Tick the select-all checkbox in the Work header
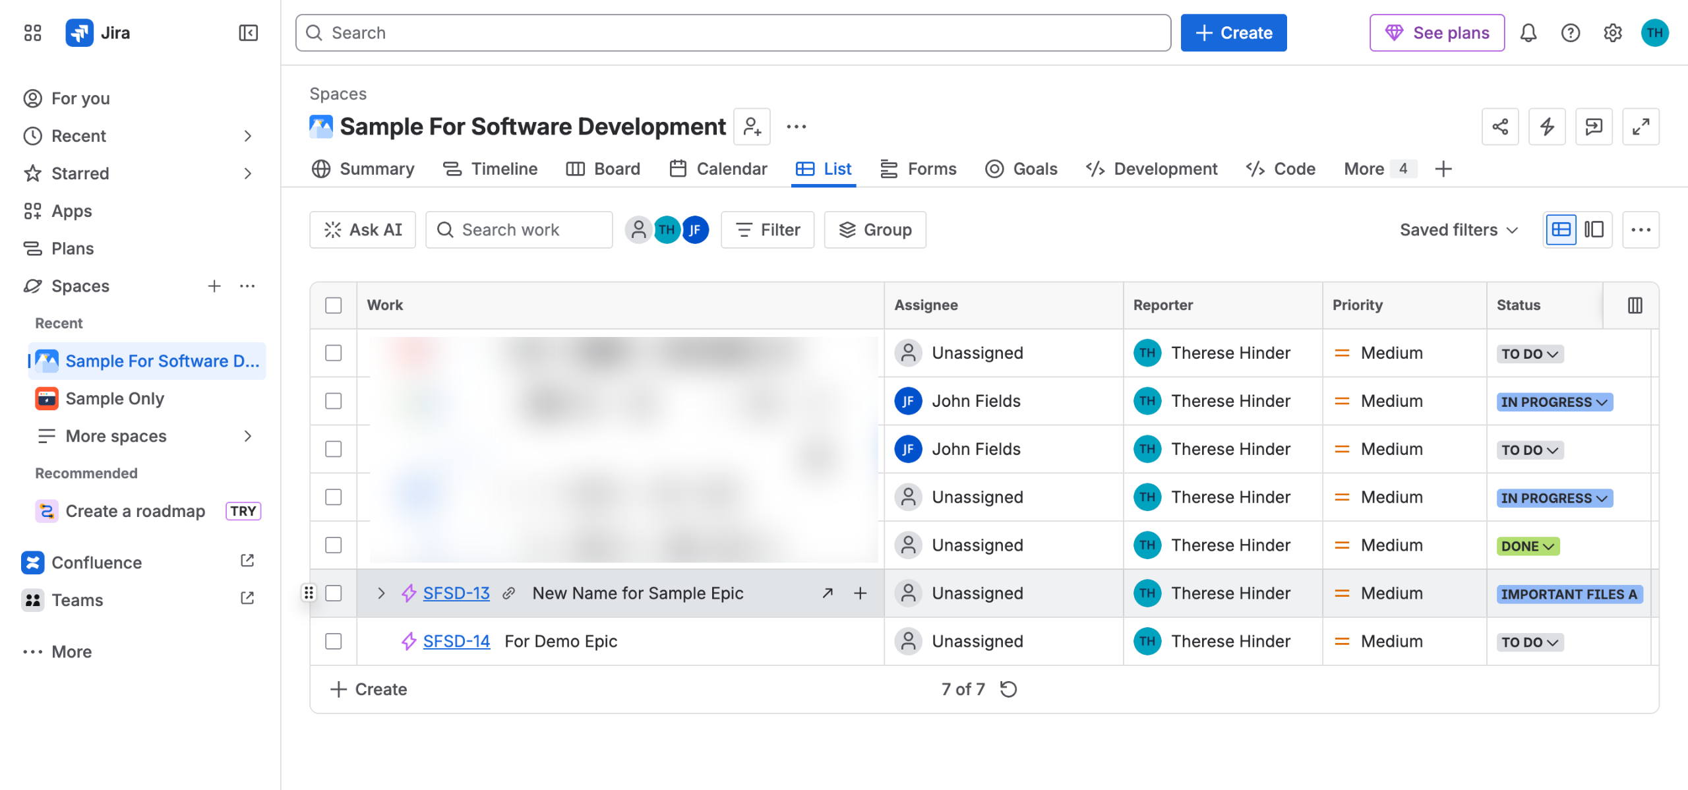1688x790 pixels. [334, 305]
